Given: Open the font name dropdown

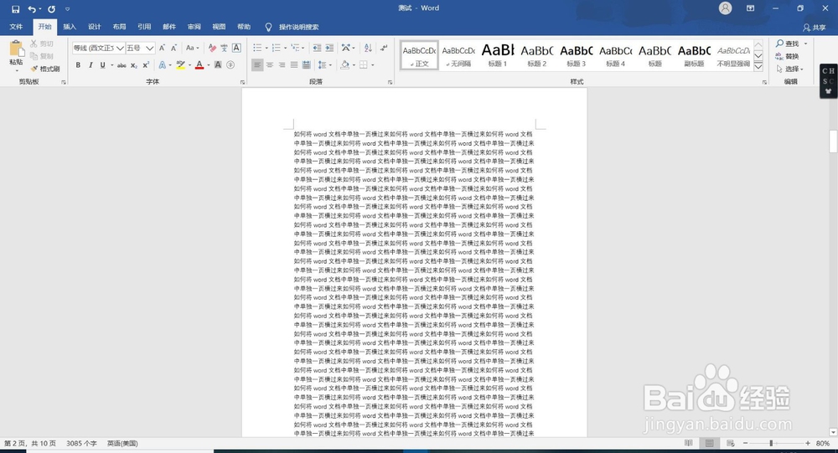Looking at the screenshot, I should (120, 48).
